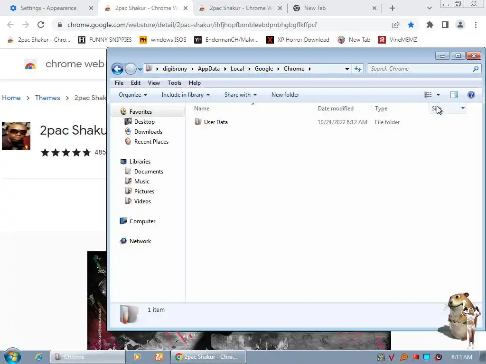Click AppData in the address breadcrumb

[209, 69]
